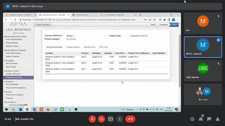Open LINE app from the taskbar

pos(62,109)
